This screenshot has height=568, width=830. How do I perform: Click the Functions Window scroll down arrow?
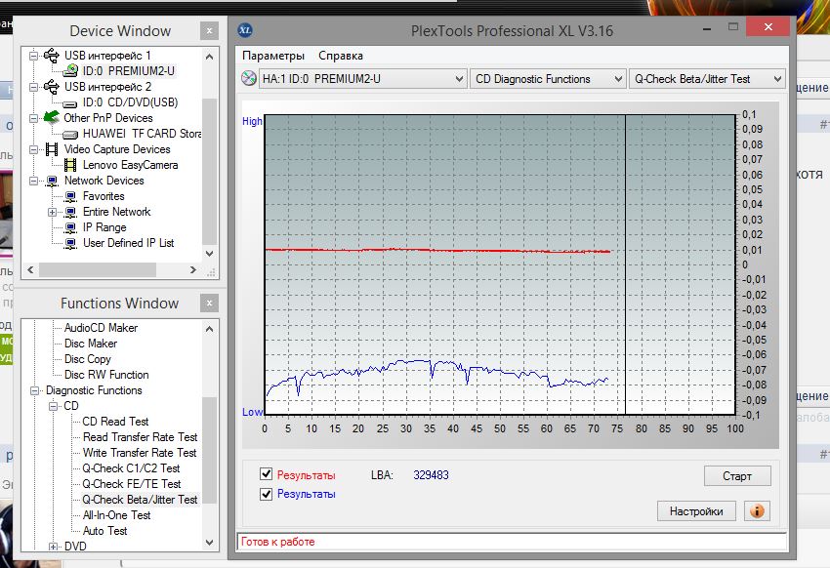tap(210, 543)
